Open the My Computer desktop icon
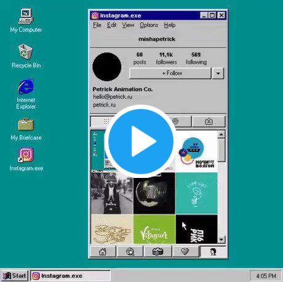This screenshot has width=283, height=282. [26, 20]
